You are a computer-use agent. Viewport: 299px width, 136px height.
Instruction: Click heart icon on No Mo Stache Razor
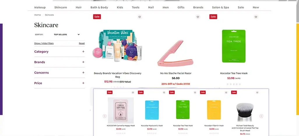[x=198, y=17]
